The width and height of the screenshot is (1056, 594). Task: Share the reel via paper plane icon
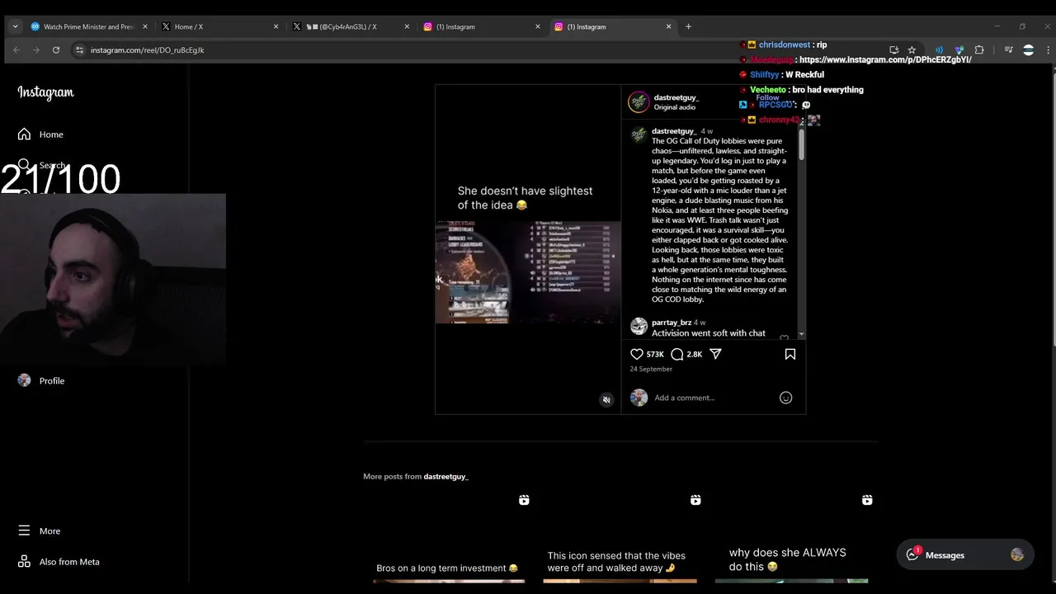tap(715, 354)
